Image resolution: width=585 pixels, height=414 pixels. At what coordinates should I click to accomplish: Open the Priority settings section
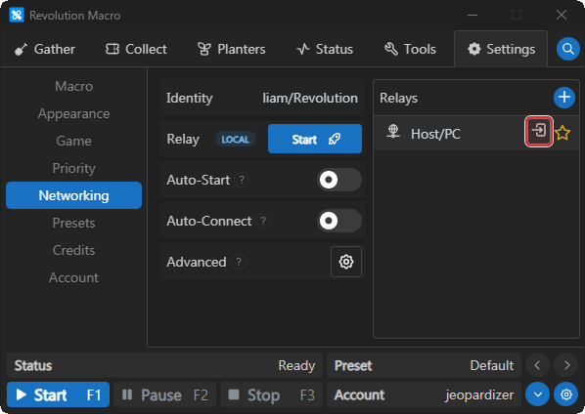(74, 168)
